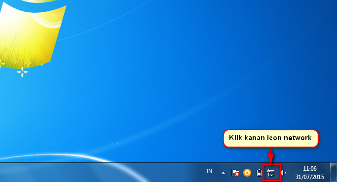Click the red X badge on flag
337x182 pixels.
pos(237,174)
